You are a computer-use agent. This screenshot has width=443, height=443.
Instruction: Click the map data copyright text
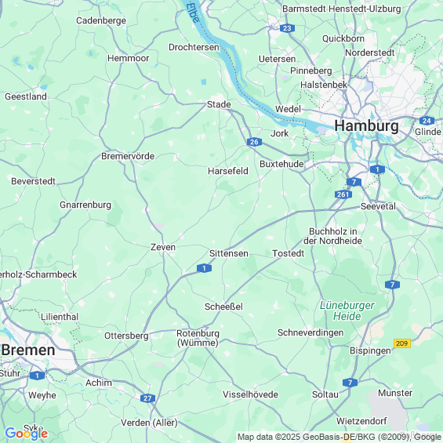(340, 437)
